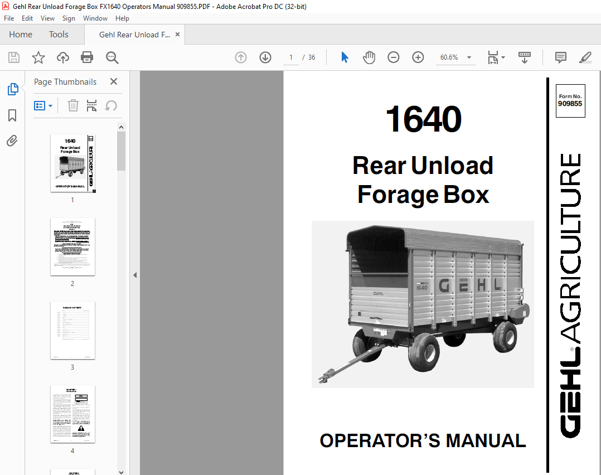Expand the fit page options arrow
The width and height of the screenshot is (601, 475).
click(503, 57)
